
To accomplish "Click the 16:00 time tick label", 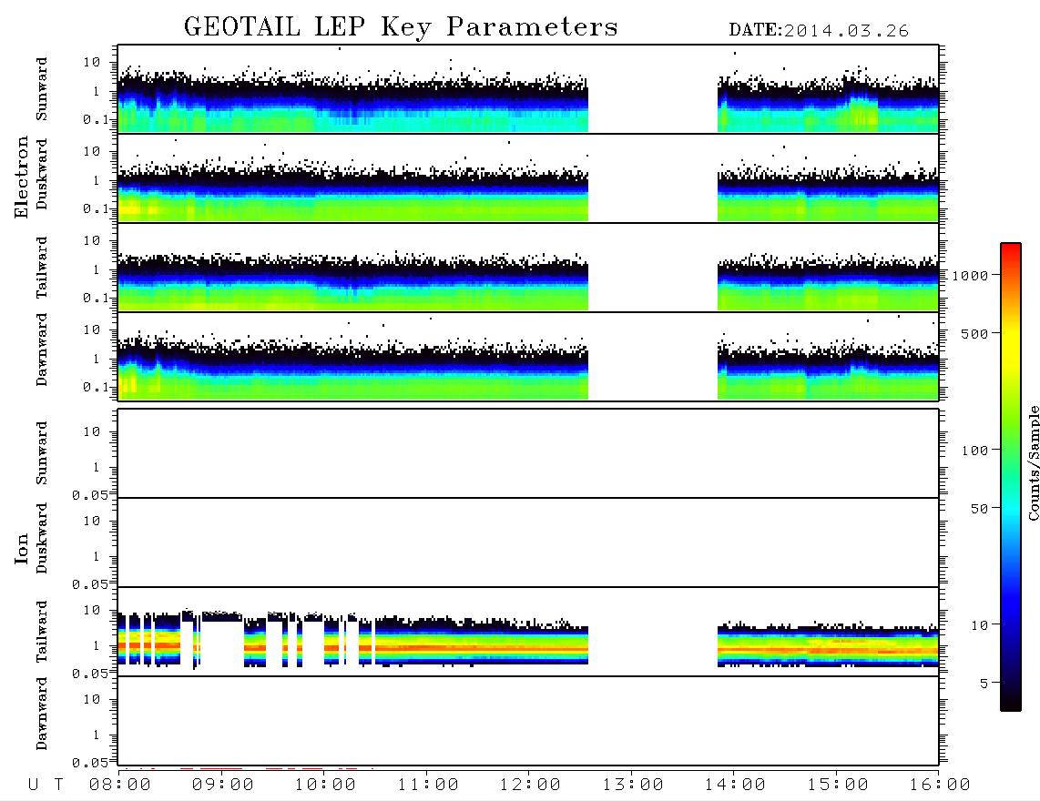I will click(x=940, y=786).
